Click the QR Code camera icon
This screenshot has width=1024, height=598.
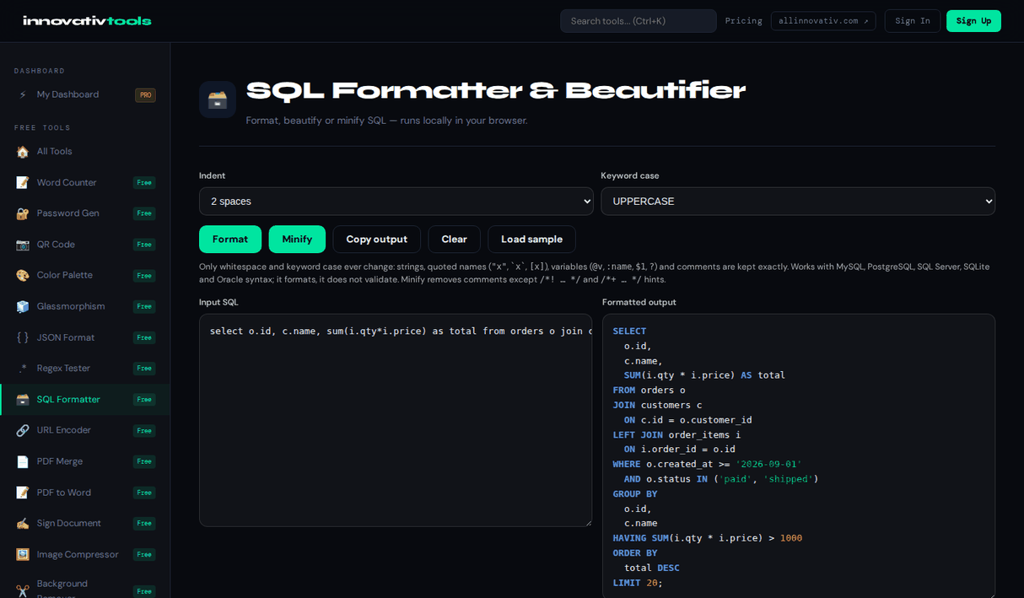[x=23, y=245]
